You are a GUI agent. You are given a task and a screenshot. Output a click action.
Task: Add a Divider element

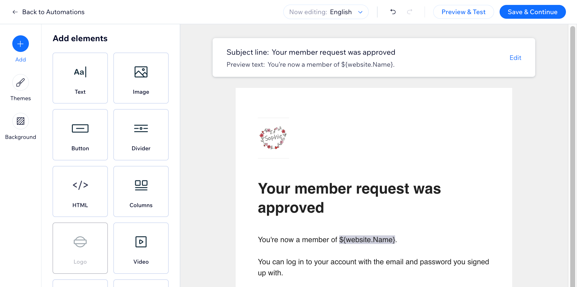coord(141,135)
